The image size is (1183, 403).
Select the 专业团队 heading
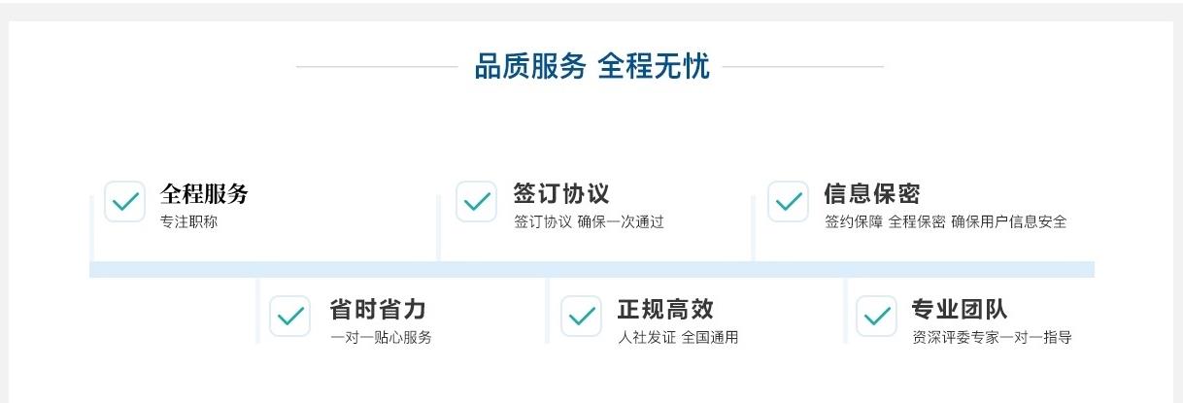959,310
